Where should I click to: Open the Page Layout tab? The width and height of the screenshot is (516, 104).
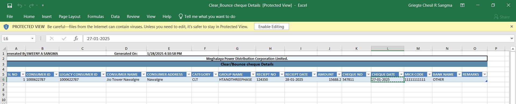click(x=70, y=17)
